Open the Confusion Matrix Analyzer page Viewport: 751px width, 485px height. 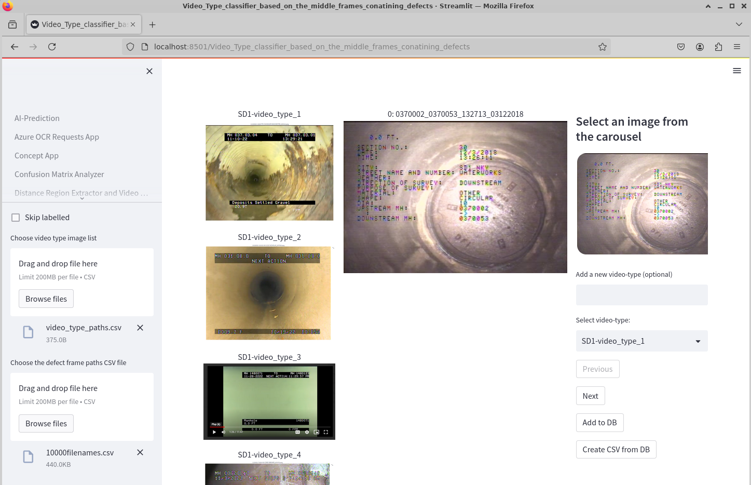pyautogui.click(x=59, y=174)
